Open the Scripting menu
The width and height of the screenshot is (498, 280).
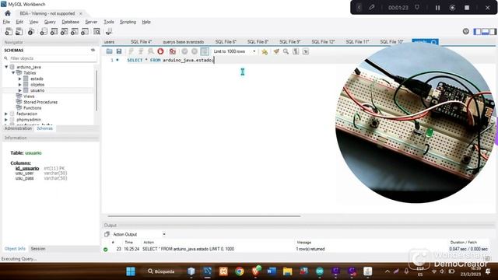pos(128,22)
